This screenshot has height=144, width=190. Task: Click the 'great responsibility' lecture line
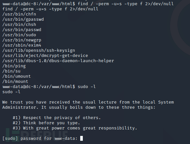pos(75,128)
